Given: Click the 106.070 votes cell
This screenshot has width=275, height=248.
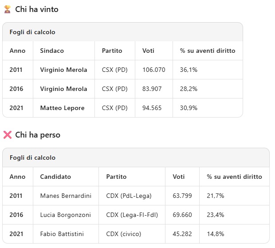Looking at the screenshot, I should click(154, 70).
